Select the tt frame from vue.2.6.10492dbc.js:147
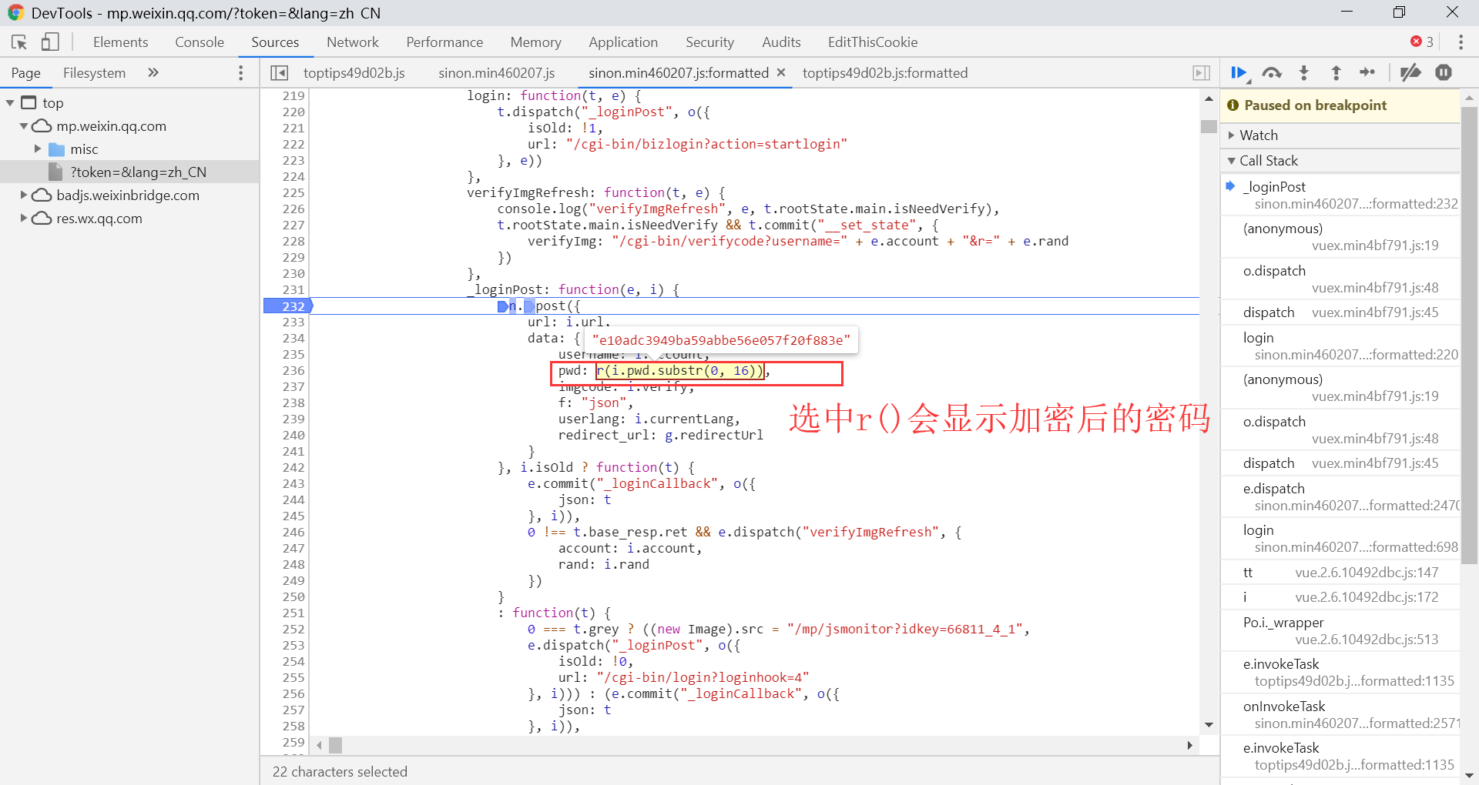1479x785 pixels. pyautogui.click(x=1340, y=573)
